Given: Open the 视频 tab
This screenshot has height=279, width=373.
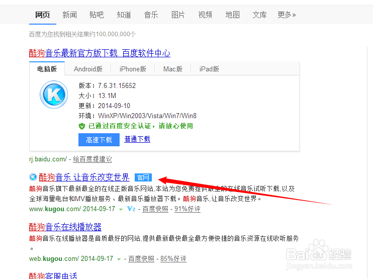Looking at the screenshot, I should click(205, 15).
